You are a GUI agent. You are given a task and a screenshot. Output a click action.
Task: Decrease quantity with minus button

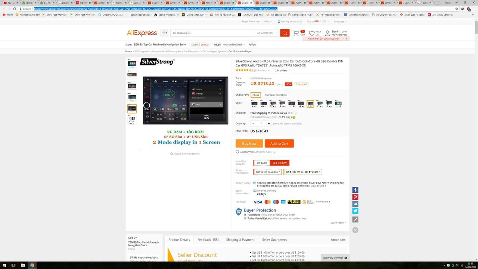(x=253, y=123)
